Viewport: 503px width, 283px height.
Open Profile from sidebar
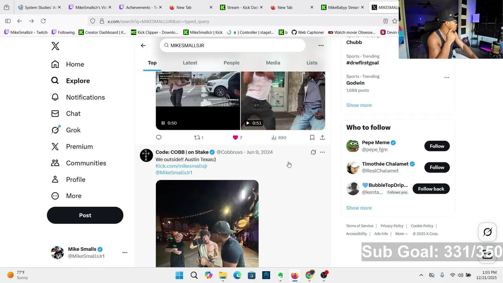pos(68,180)
